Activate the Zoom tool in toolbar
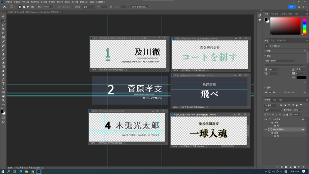 (3, 100)
